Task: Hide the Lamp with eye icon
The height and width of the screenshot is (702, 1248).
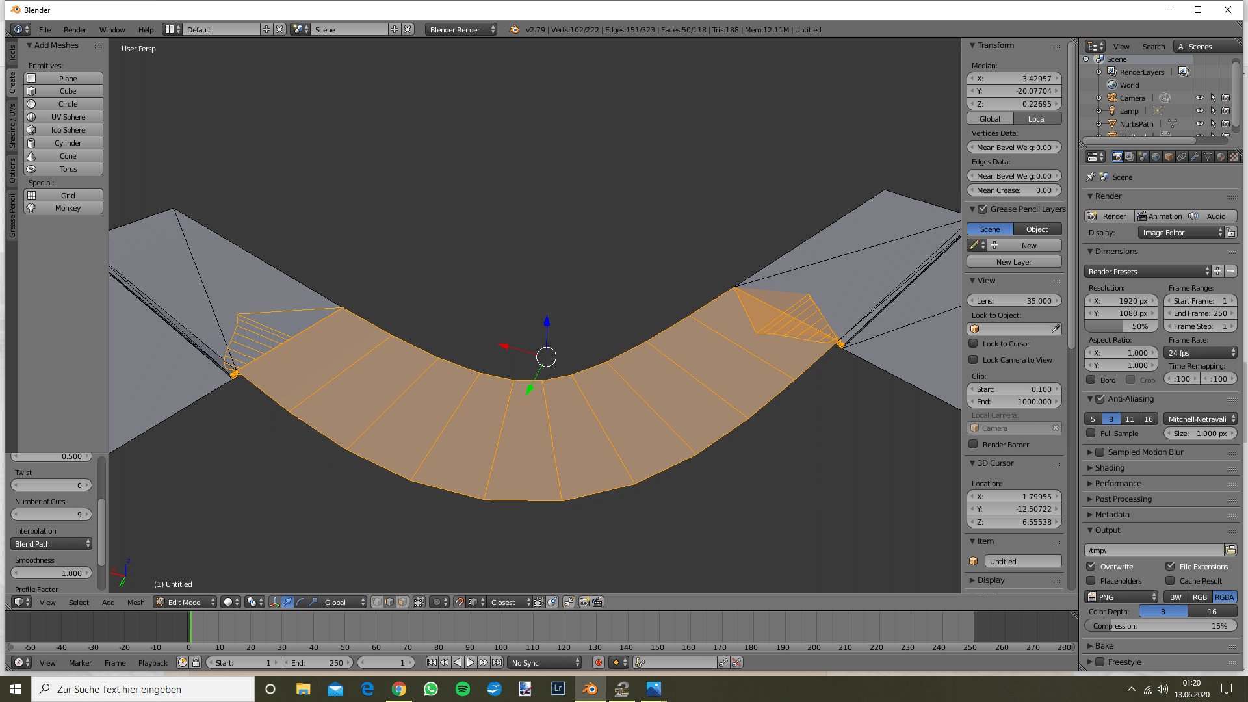Action: [x=1200, y=111]
